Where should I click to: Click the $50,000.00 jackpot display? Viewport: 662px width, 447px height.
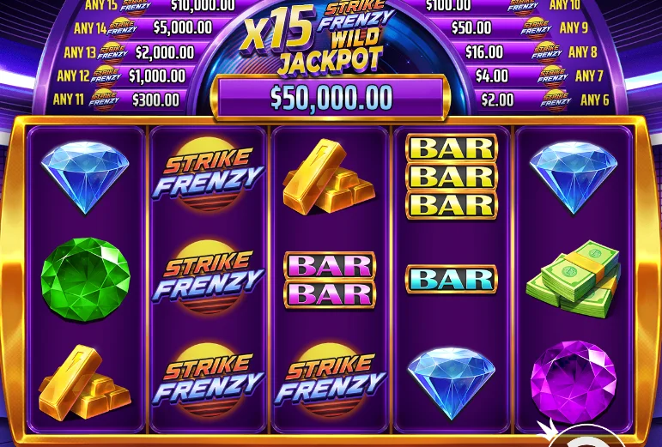click(x=331, y=98)
